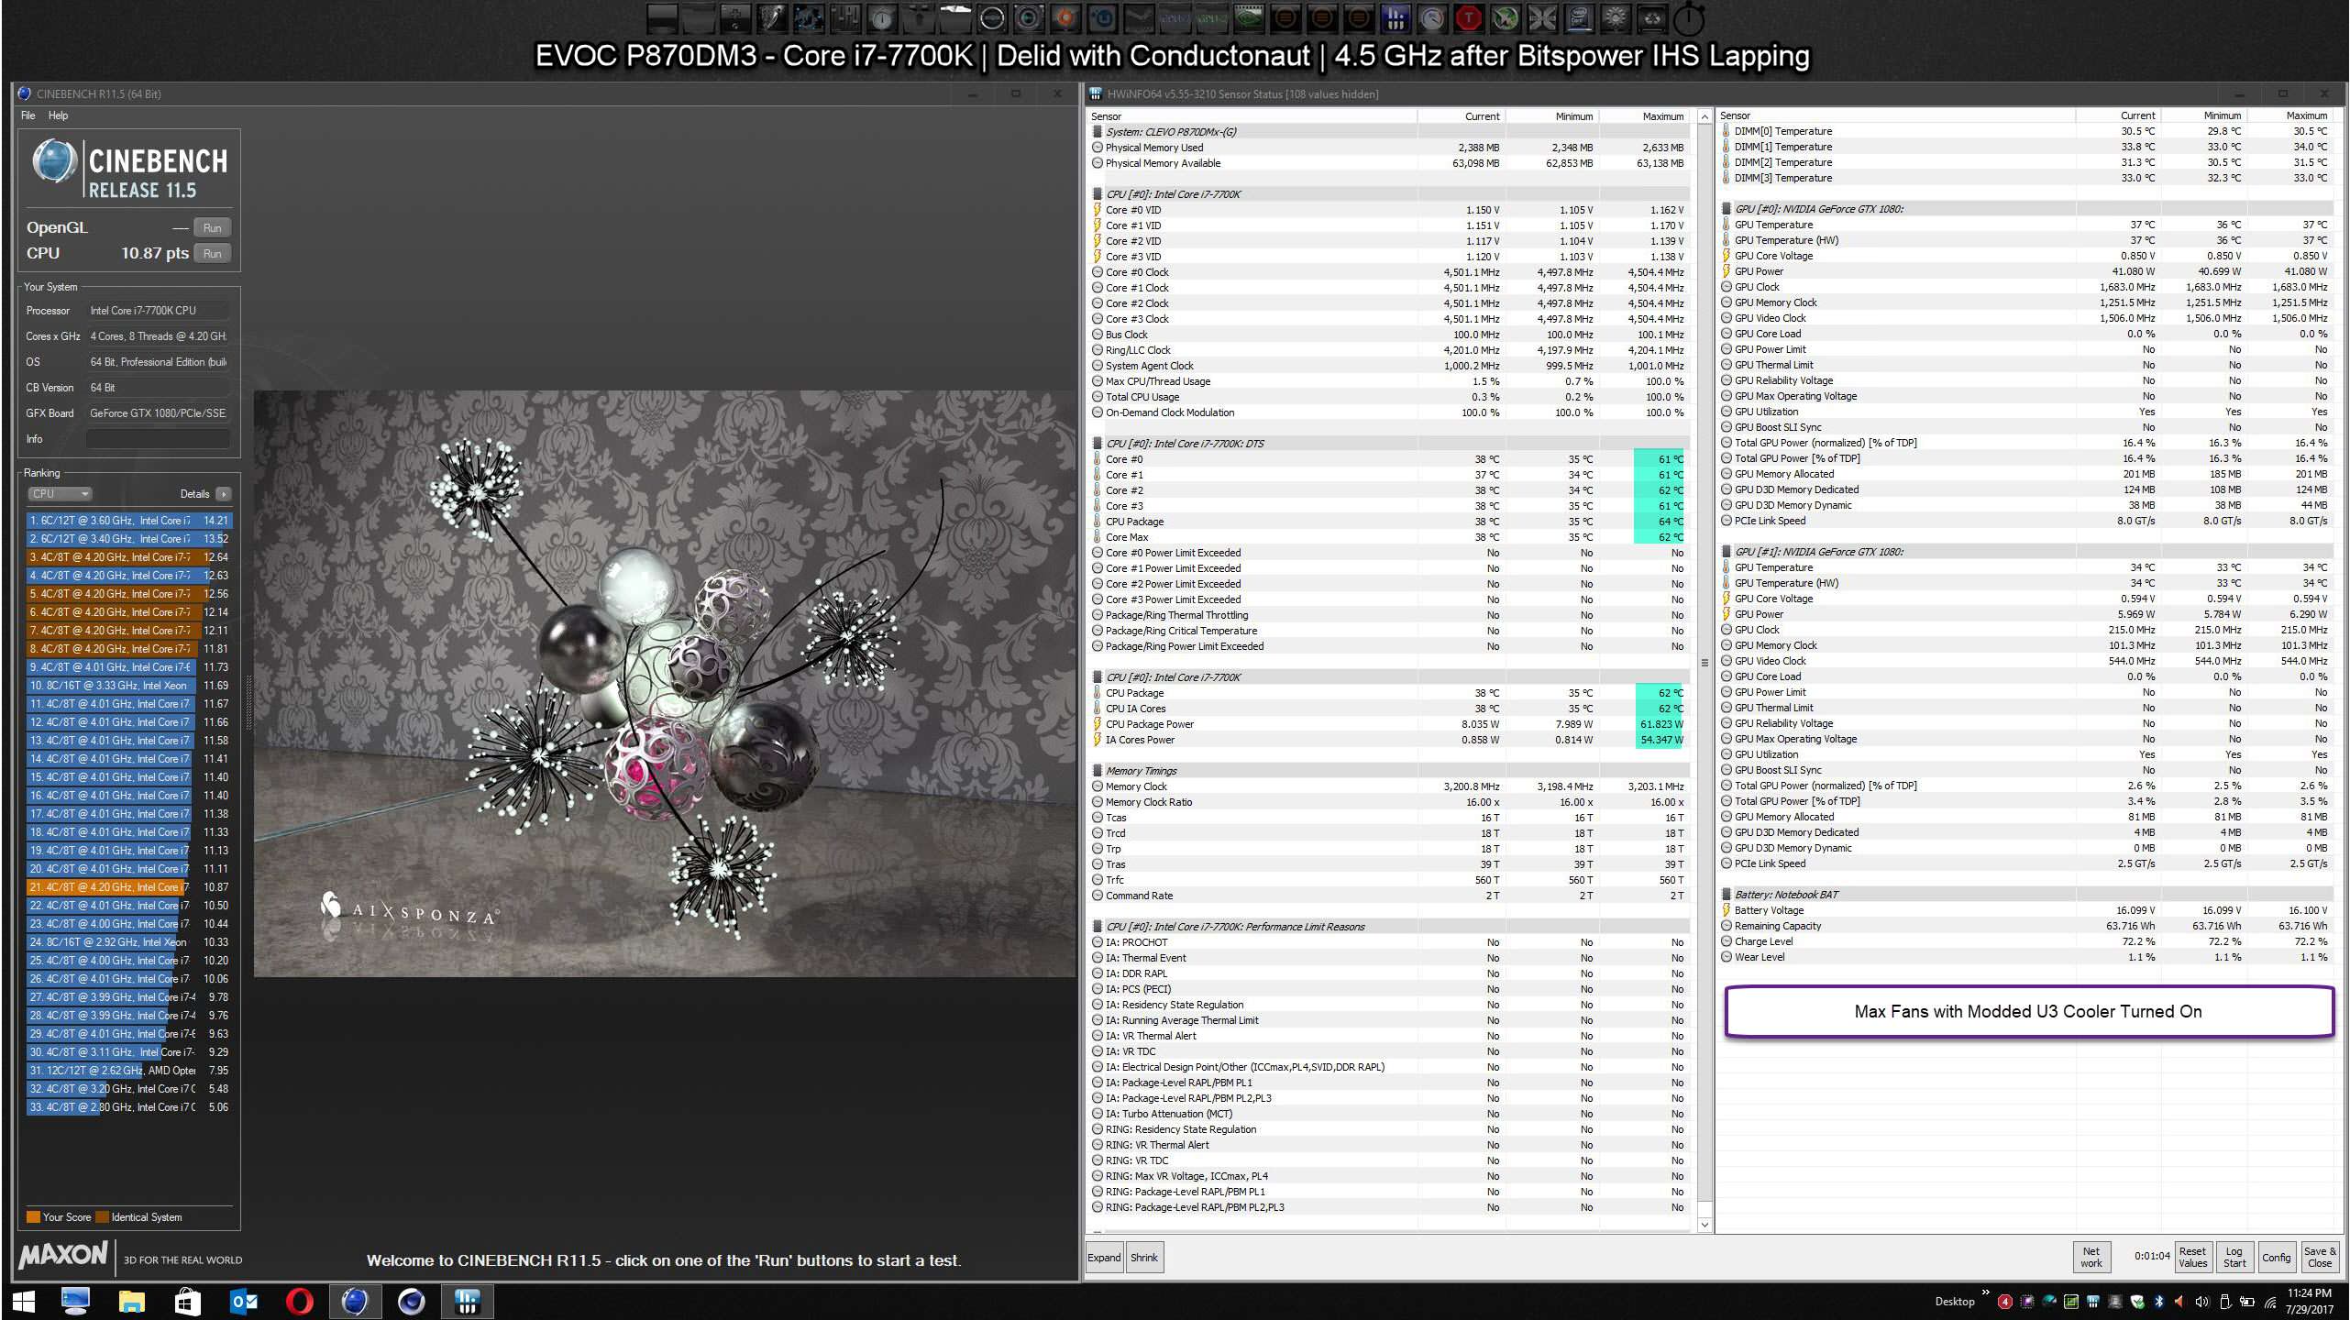The height and width of the screenshot is (1320, 2350).
Task: Open HWiNFO Config settings
Action: (2276, 1258)
